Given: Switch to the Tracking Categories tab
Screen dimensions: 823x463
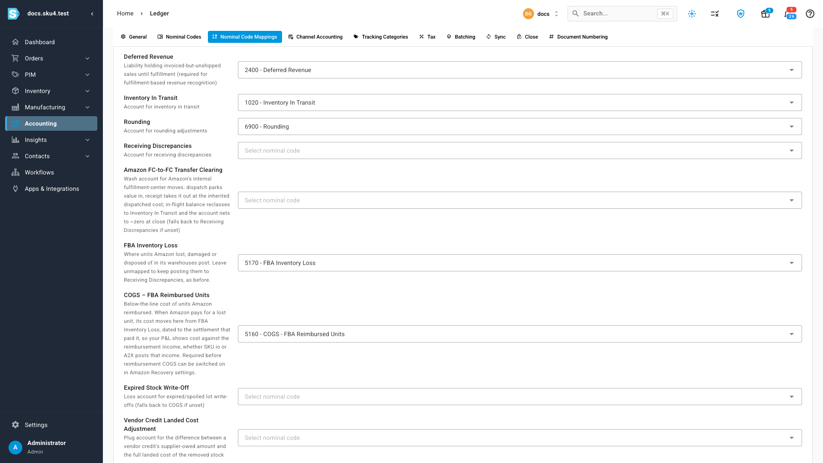Looking at the screenshot, I should click(381, 37).
